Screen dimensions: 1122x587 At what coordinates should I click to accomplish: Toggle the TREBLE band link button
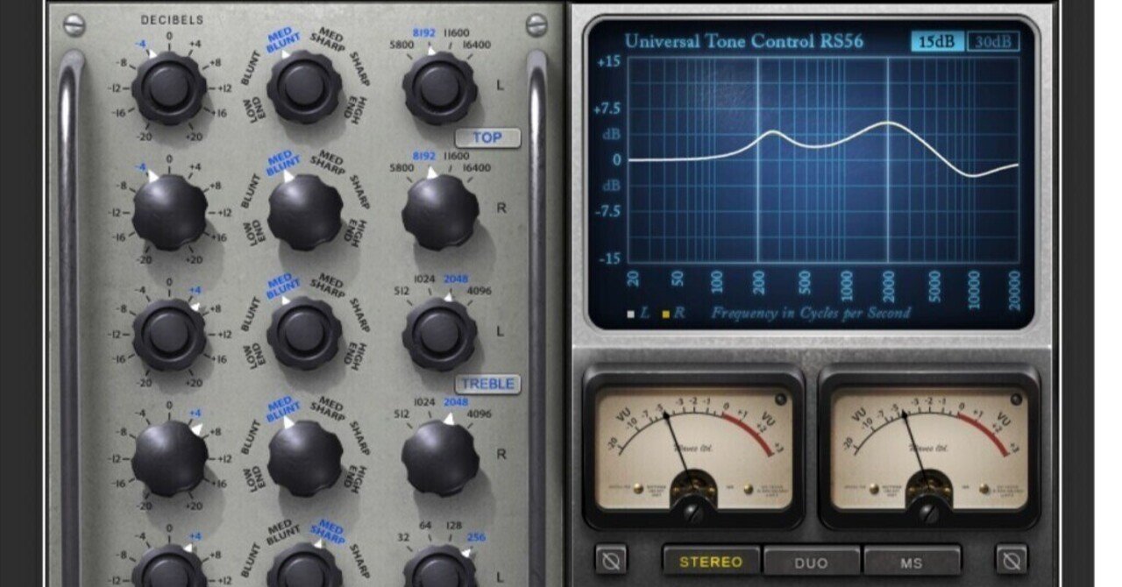tap(487, 384)
